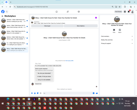Open the taskbar clock showing 7:41 pm
Viewport: 137px width, 110px height.
[127, 103]
